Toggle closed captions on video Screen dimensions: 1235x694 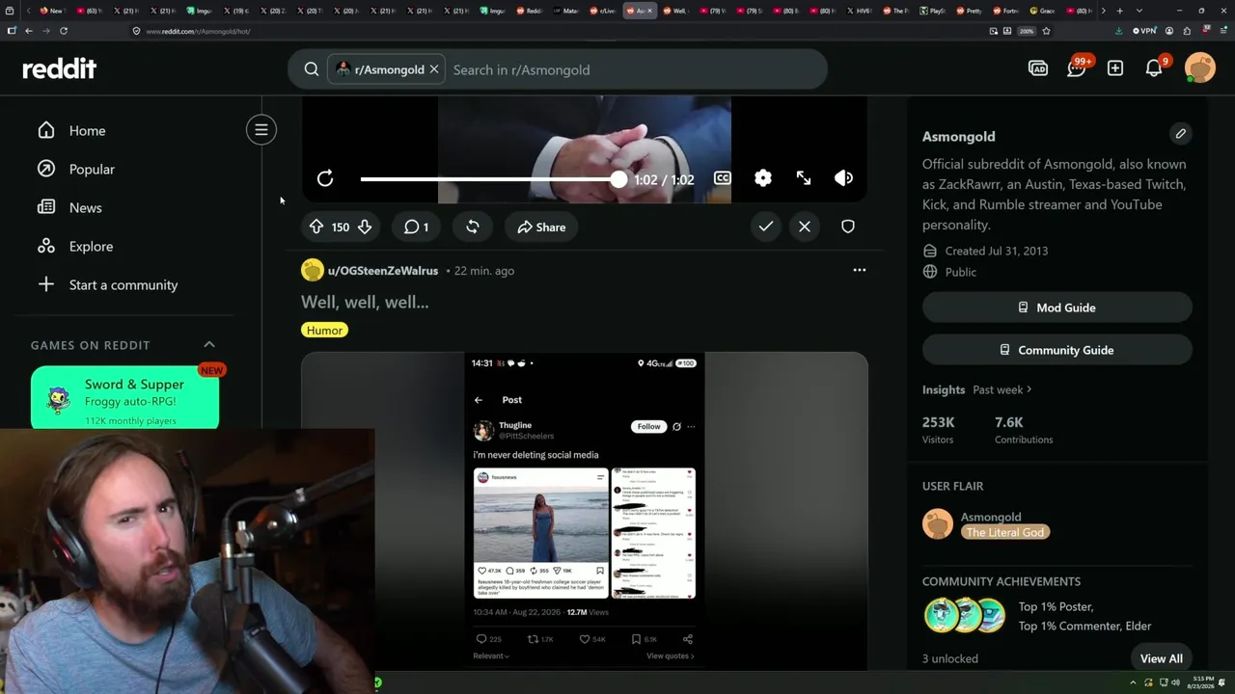[x=722, y=178]
